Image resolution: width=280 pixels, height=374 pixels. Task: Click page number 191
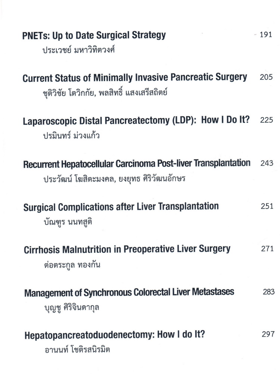coord(266,34)
